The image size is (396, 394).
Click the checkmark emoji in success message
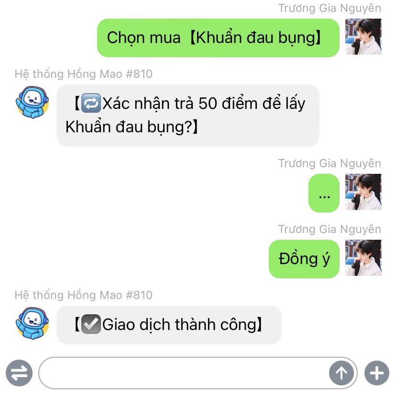91,324
